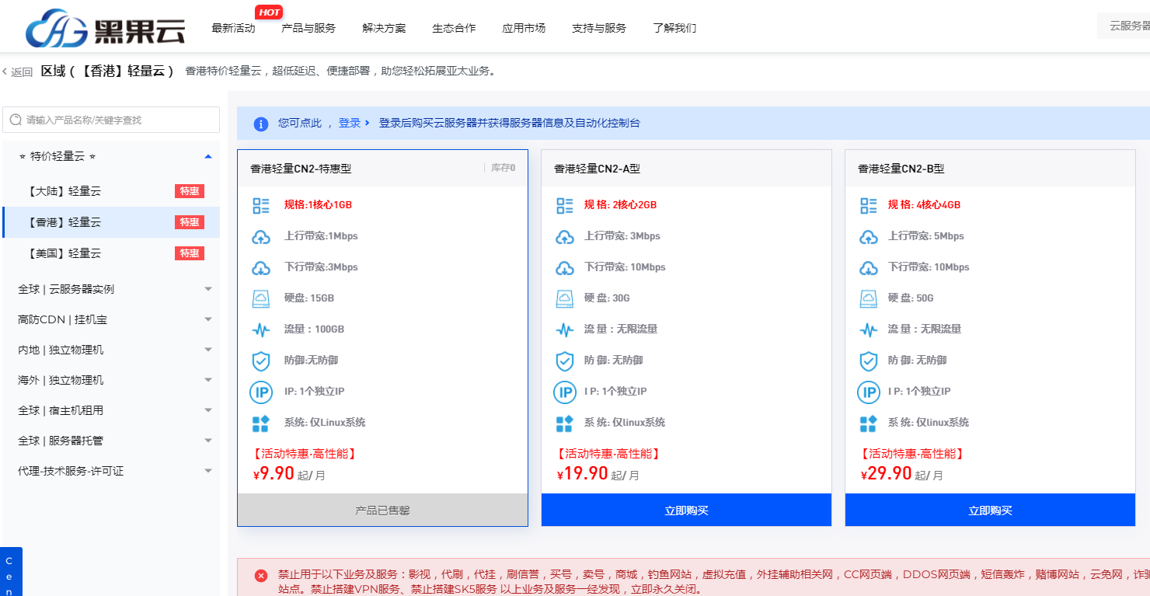1150x596 pixels.
Task: Click the info icon in the login banner
Action: (x=261, y=124)
